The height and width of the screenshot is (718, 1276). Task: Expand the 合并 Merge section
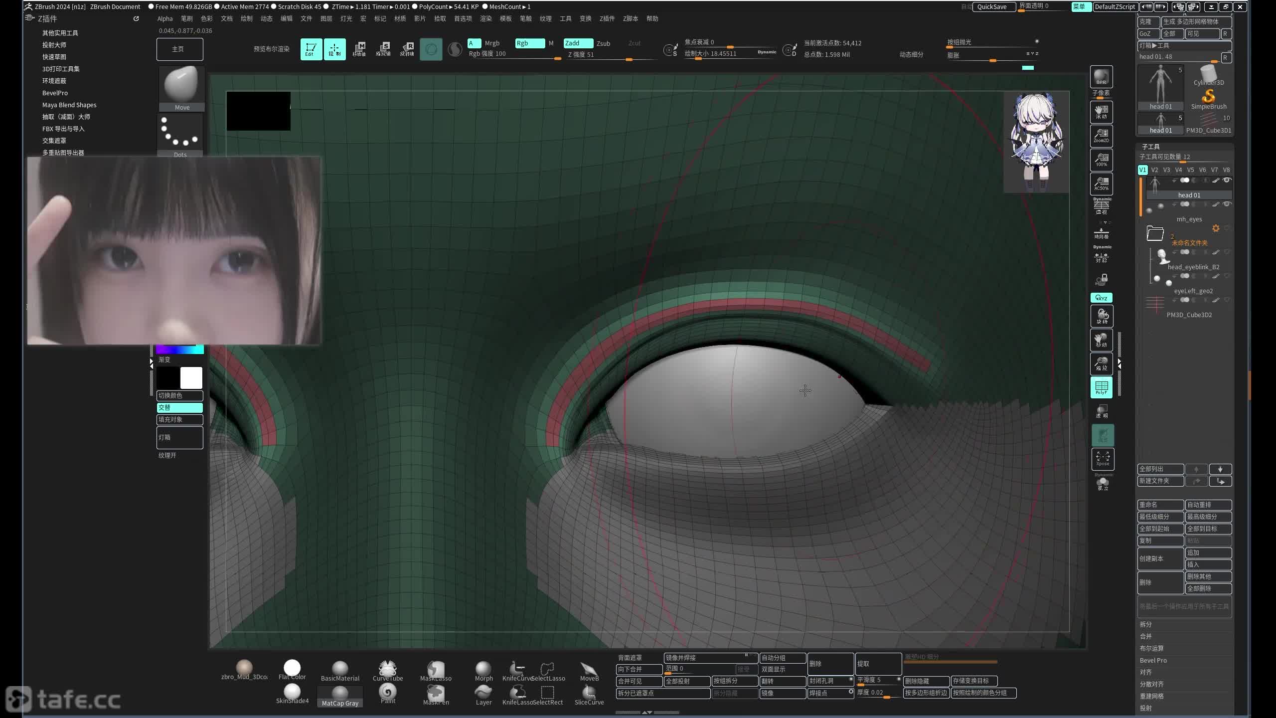tap(1145, 636)
